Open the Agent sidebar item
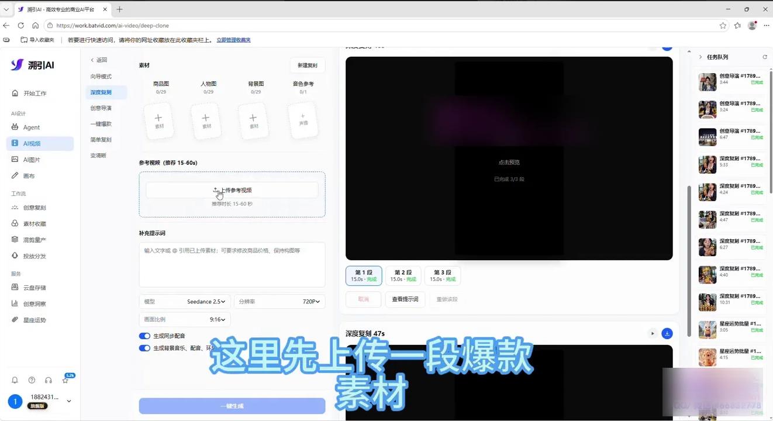 [40, 127]
